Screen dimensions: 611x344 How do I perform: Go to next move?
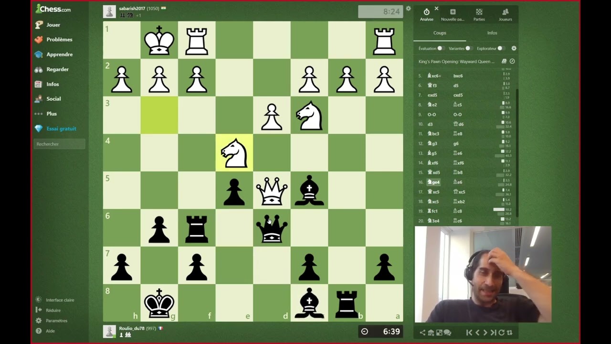485,333
